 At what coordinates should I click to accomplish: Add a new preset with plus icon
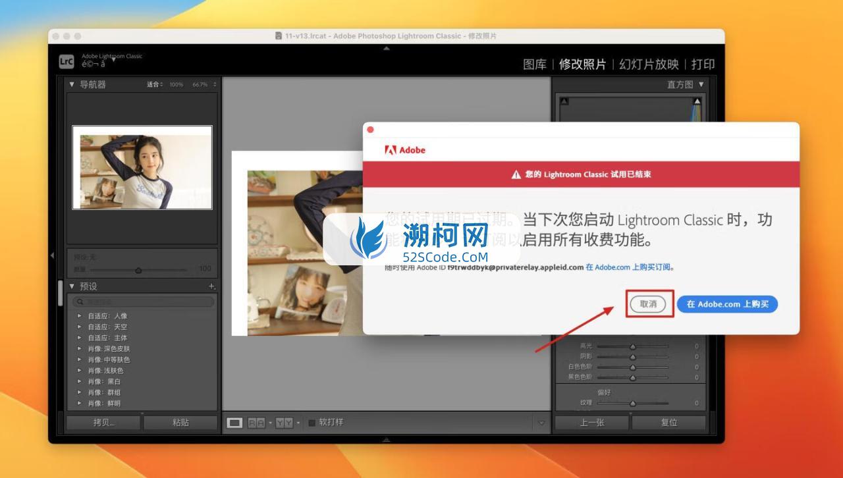(x=212, y=286)
